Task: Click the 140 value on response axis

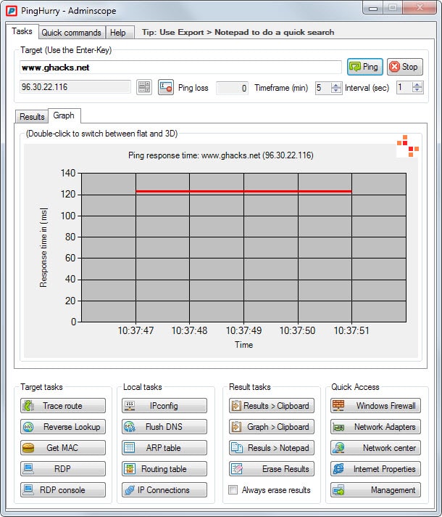Action: (68, 173)
